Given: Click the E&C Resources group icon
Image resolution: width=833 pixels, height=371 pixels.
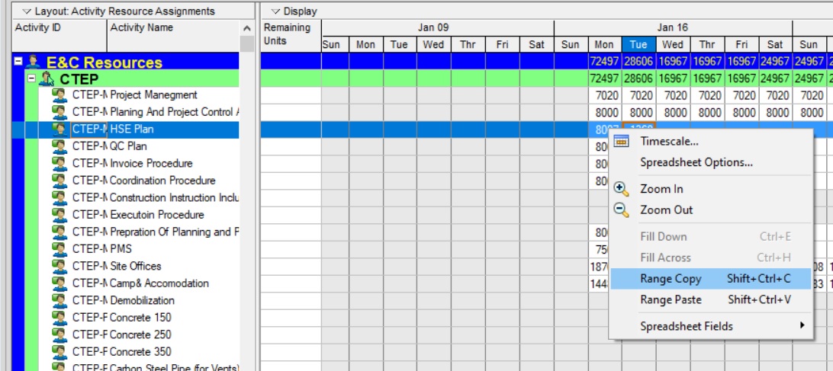Looking at the screenshot, I should [34, 62].
